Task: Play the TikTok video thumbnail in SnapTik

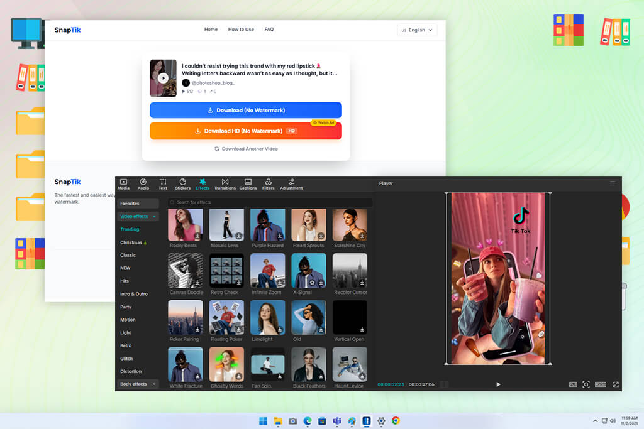Action: click(x=163, y=78)
